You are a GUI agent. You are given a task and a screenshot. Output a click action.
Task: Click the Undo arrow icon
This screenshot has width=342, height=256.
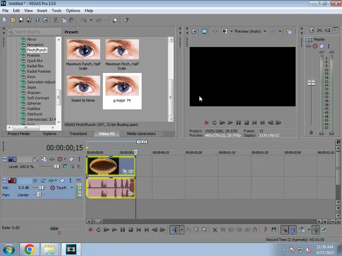84,20
